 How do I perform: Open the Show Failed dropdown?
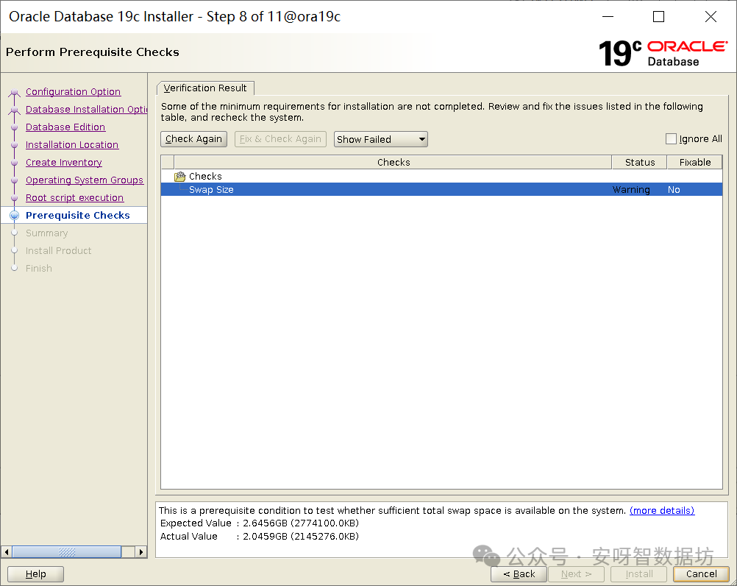(381, 139)
